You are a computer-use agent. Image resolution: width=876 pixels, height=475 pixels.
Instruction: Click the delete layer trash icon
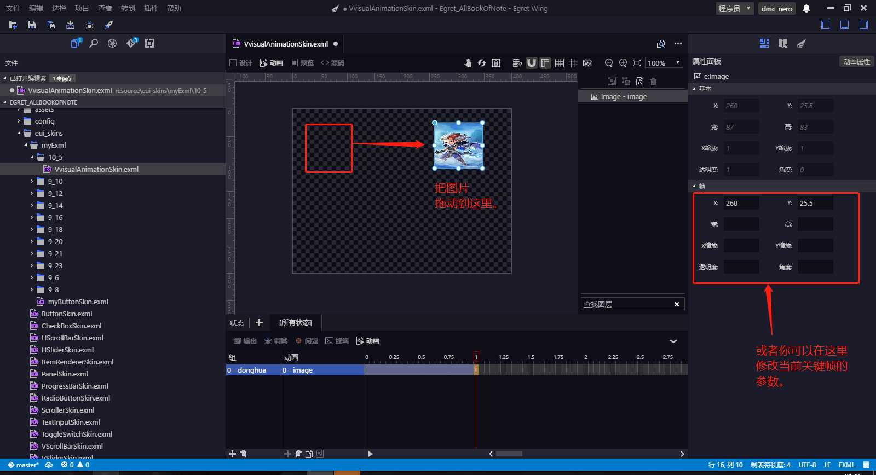653,81
